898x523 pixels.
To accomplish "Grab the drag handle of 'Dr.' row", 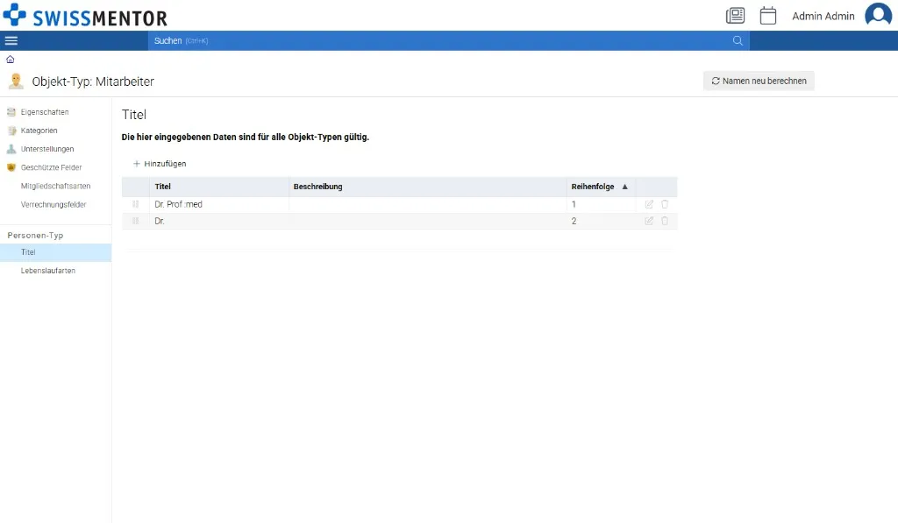I will (x=136, y=221).
